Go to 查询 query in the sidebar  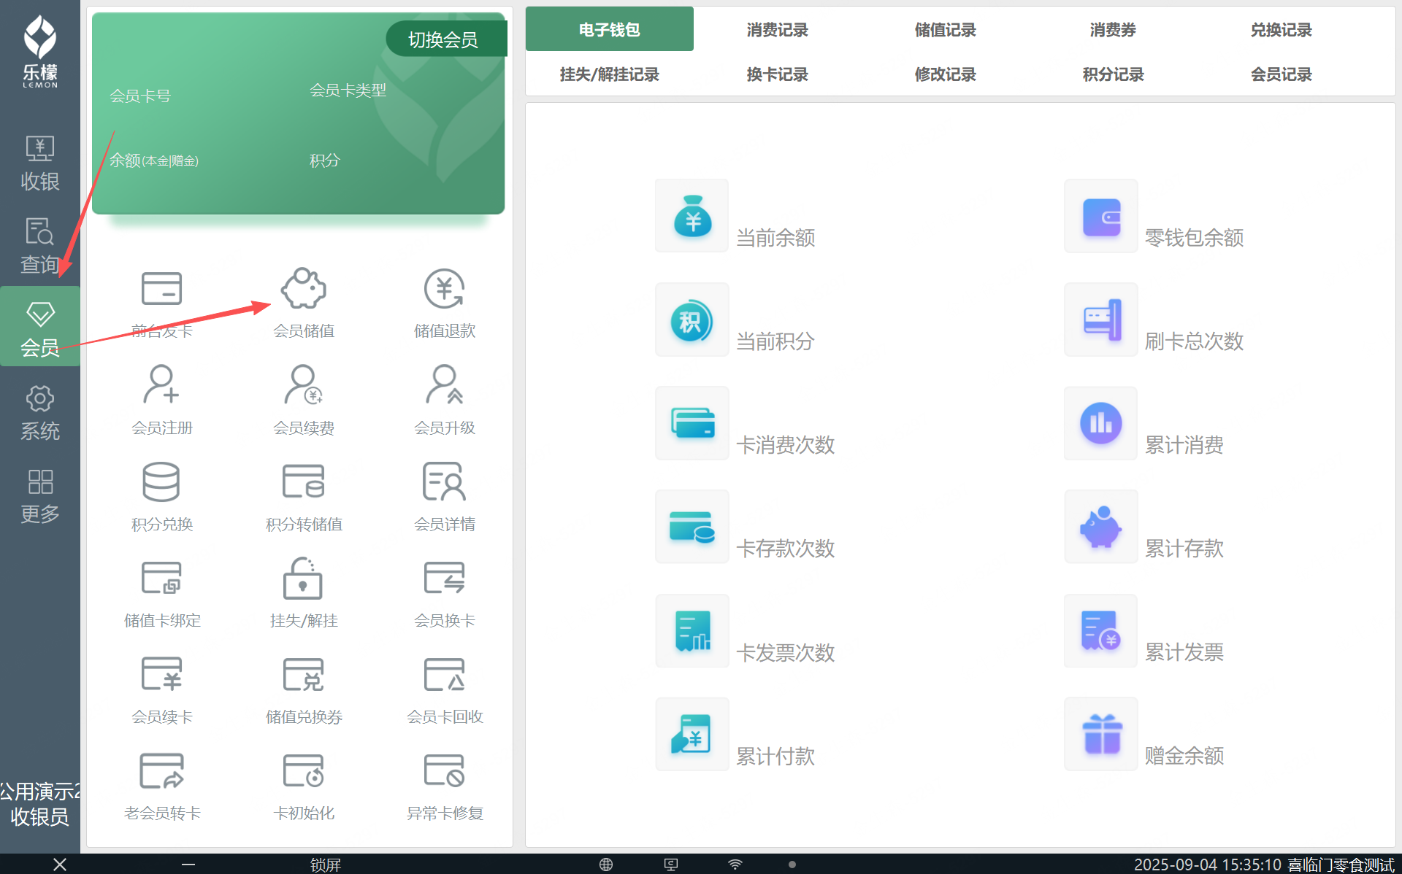[40, 246]
